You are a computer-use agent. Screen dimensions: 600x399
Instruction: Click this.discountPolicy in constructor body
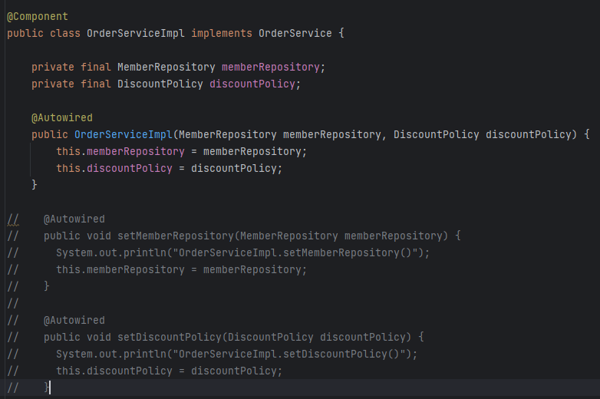click(114, 168)
